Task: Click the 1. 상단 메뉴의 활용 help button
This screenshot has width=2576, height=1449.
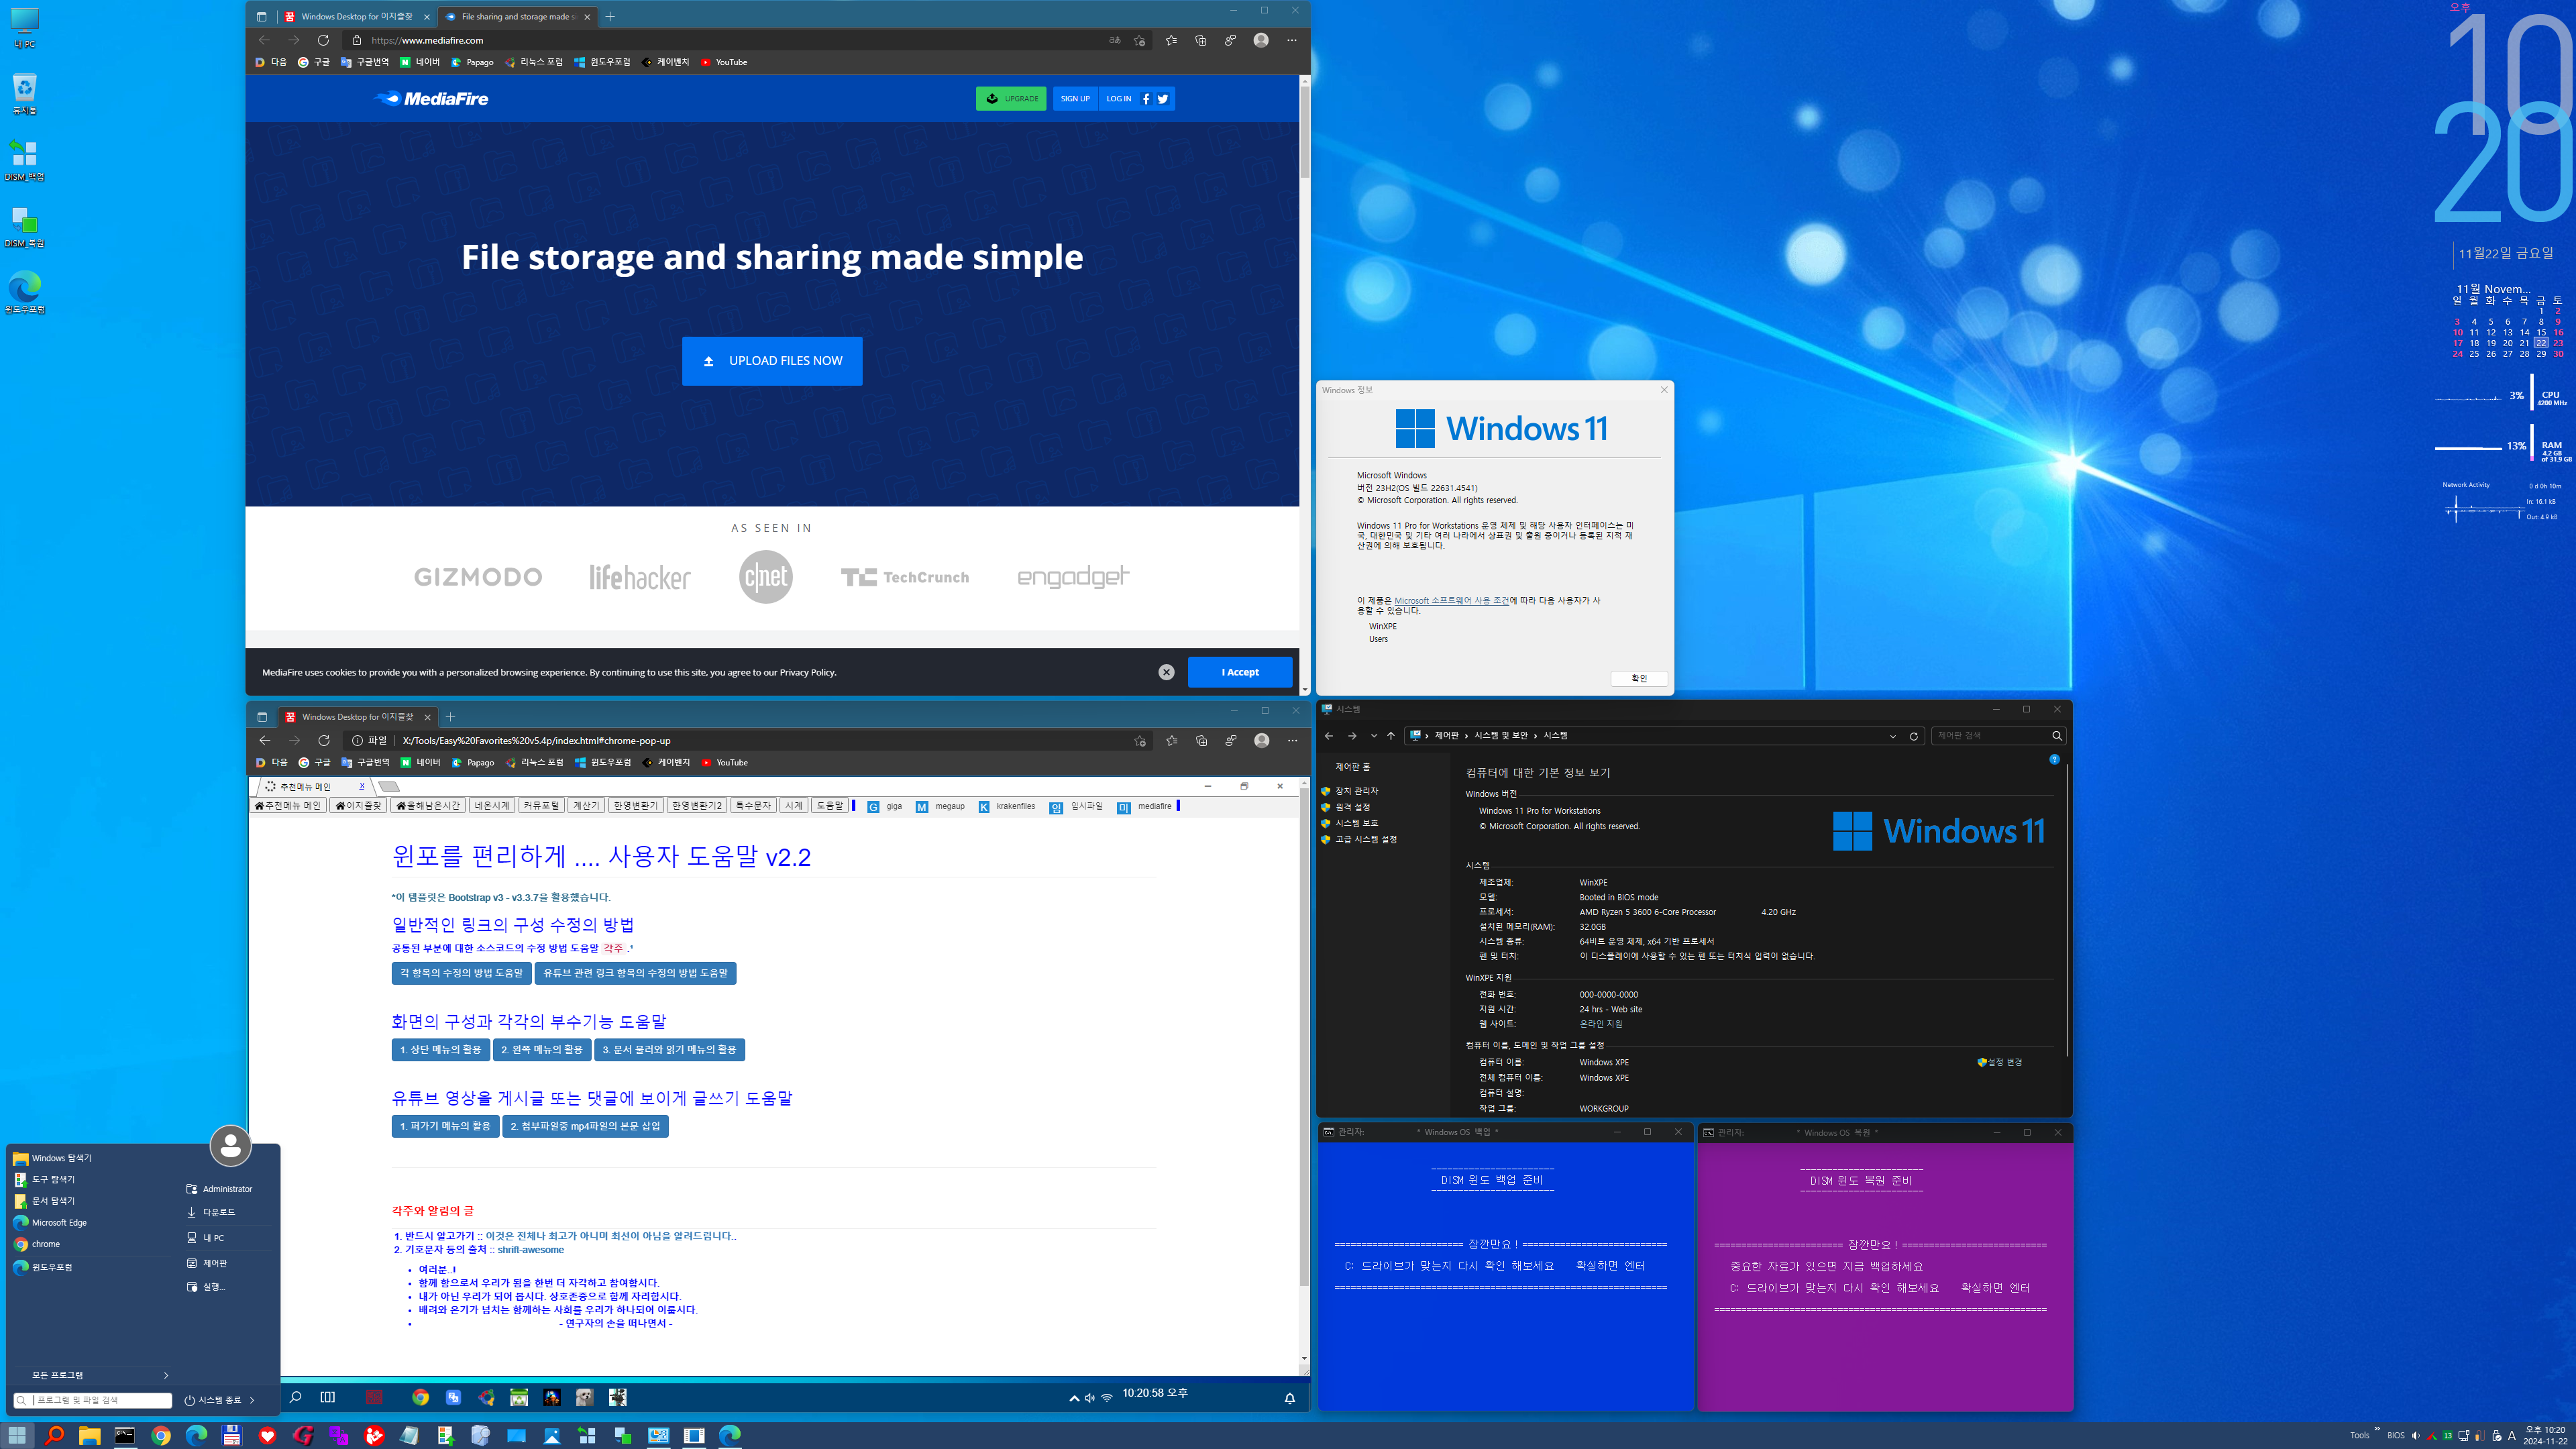Action: click(x=440, y=1049)
